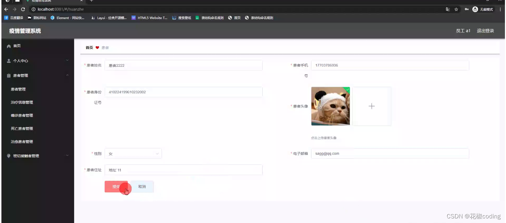Open the 性别 dropdown
506x223 pixels.
pos(133,154)
